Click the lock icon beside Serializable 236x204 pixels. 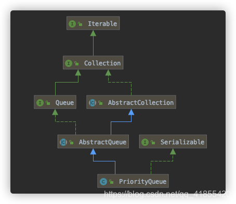tap(153, 142)
